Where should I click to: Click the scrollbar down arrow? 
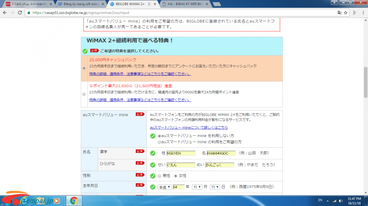pyautogui.click(x=365, y=193)
